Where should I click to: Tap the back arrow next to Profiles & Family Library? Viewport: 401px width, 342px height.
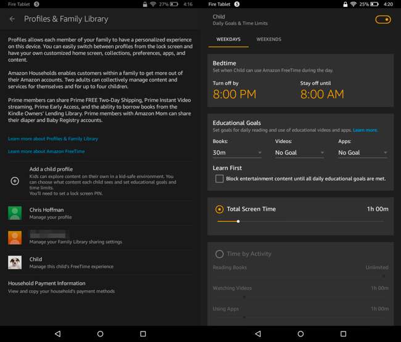coord(12,19)
